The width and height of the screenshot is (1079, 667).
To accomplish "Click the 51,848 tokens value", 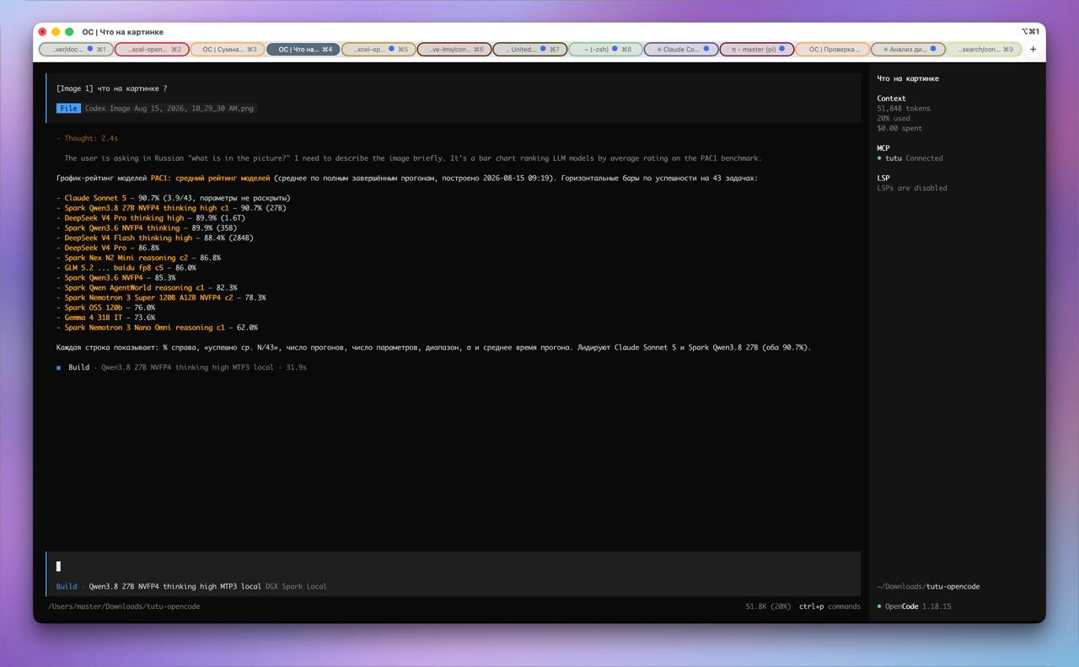I will 904,109.
